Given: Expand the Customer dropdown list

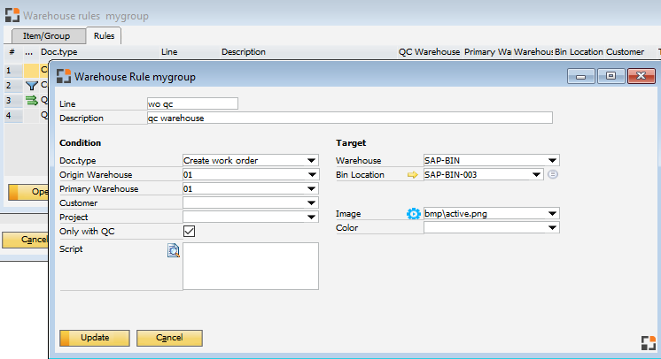Looking at the screenshot, I should click(x=311, y=203).
